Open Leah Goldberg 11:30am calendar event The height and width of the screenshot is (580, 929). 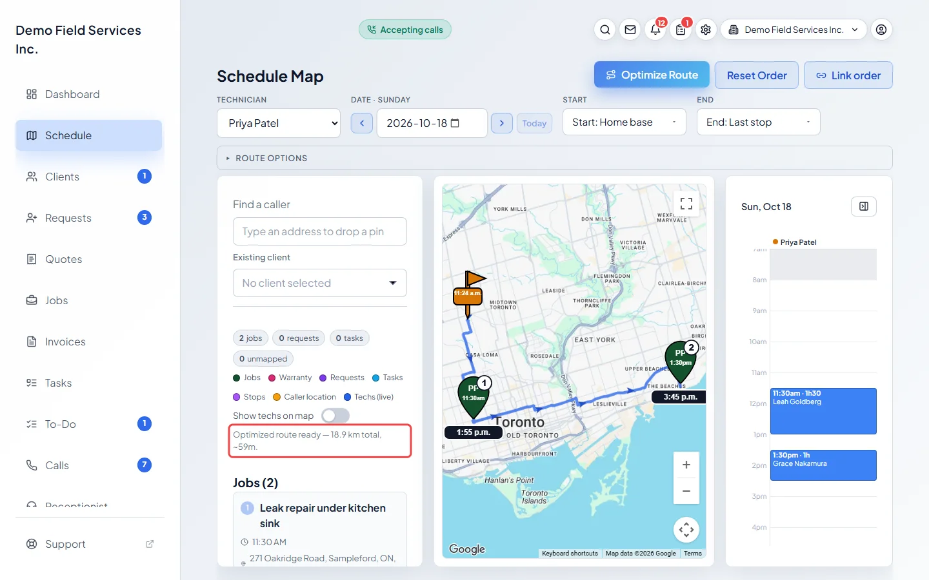point(823,411)
